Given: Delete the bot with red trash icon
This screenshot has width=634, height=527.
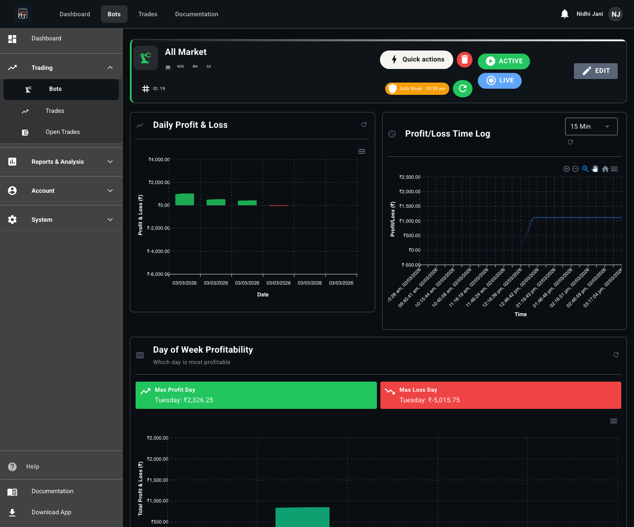Looking at the screenshot, I should pos(464,60).
